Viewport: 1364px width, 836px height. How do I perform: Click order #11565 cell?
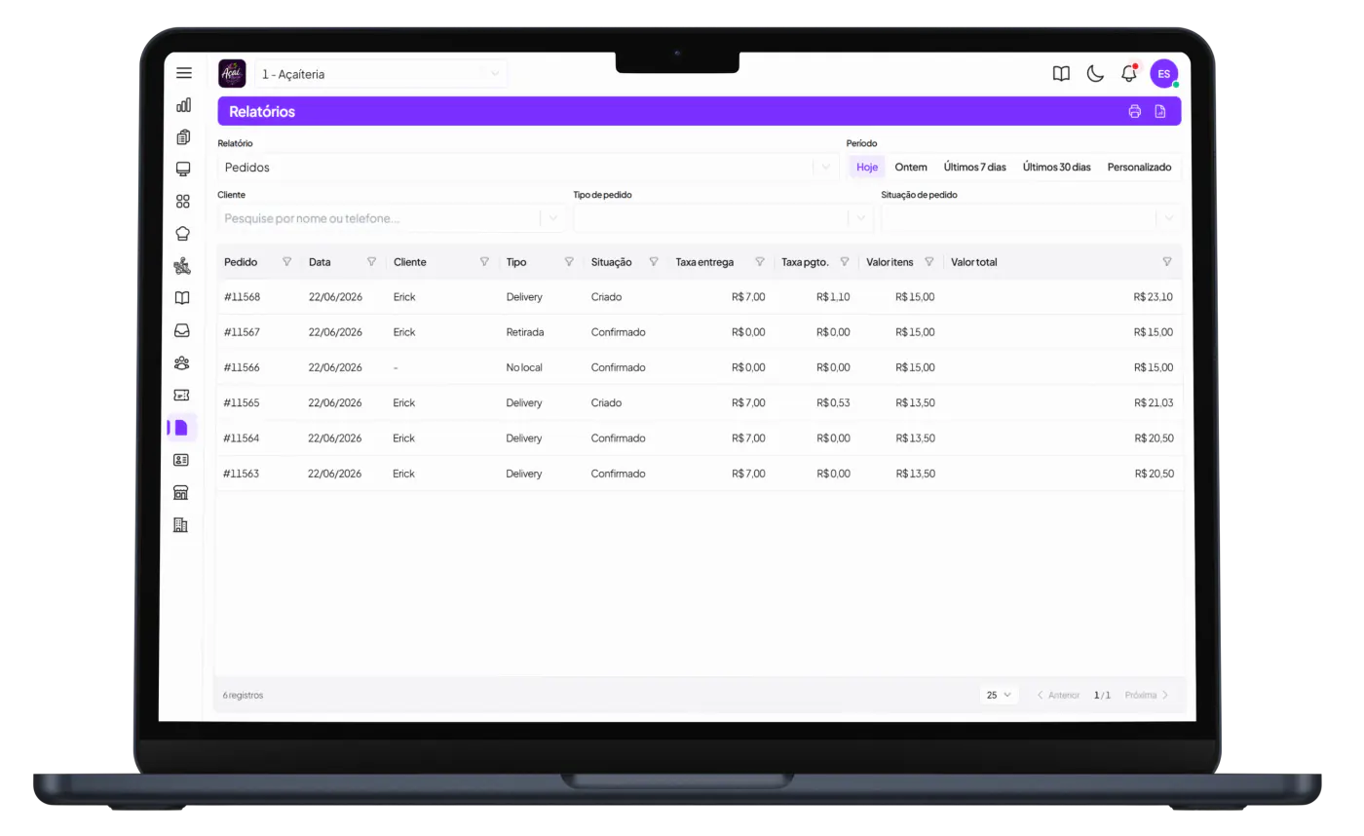tap(242, 402)
